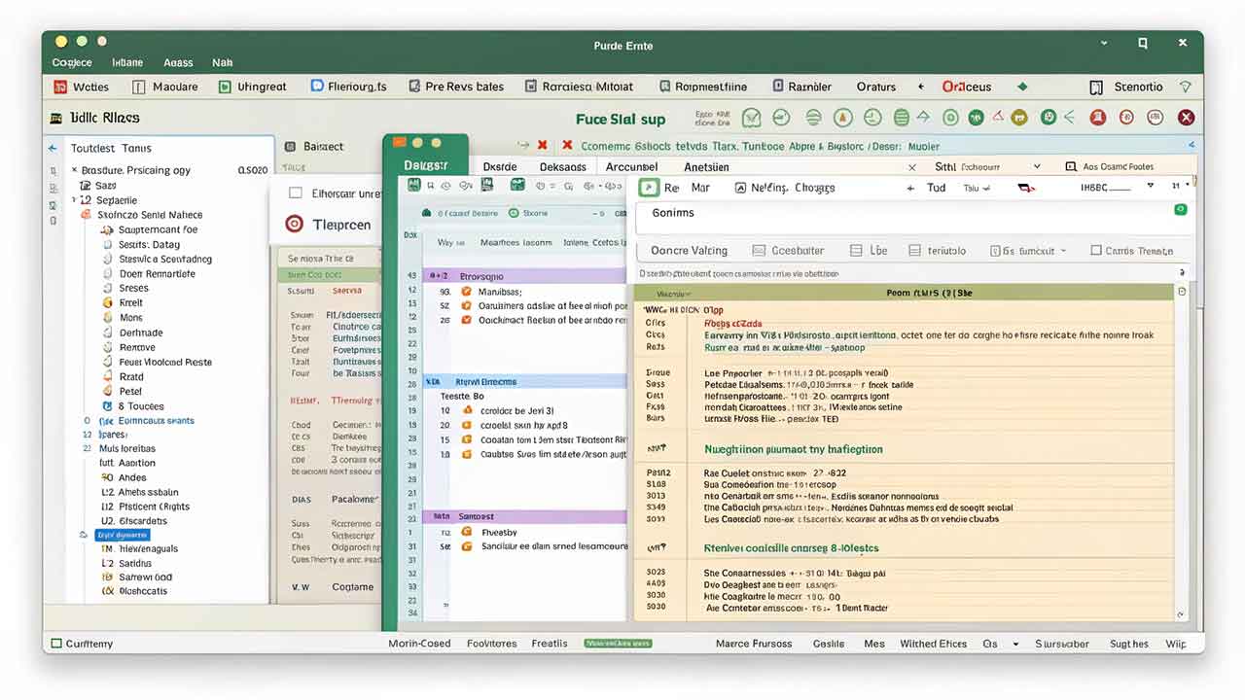Click the Stenortio panel icon
1245x700 pixels.
click(1096, 87)
